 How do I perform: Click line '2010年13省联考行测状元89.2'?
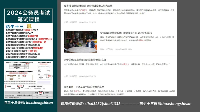click(22, 30)
